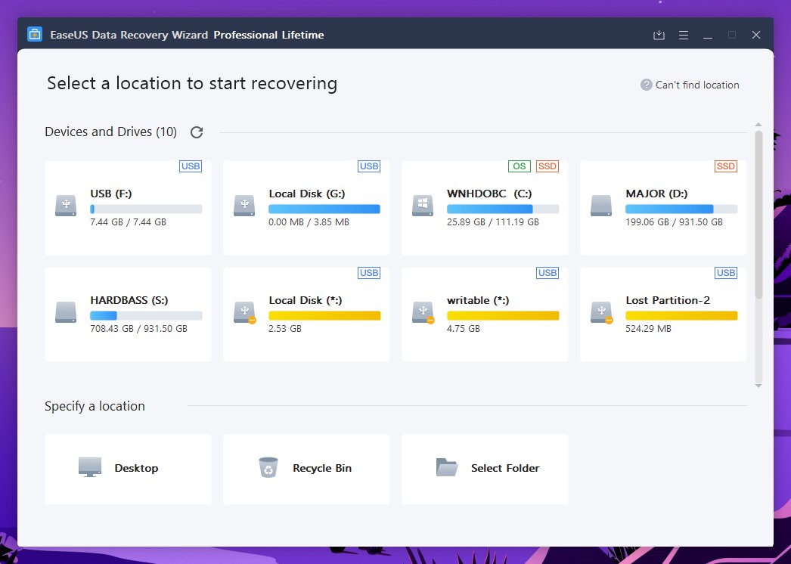Open the import scan session icon

tap(659, 35)
